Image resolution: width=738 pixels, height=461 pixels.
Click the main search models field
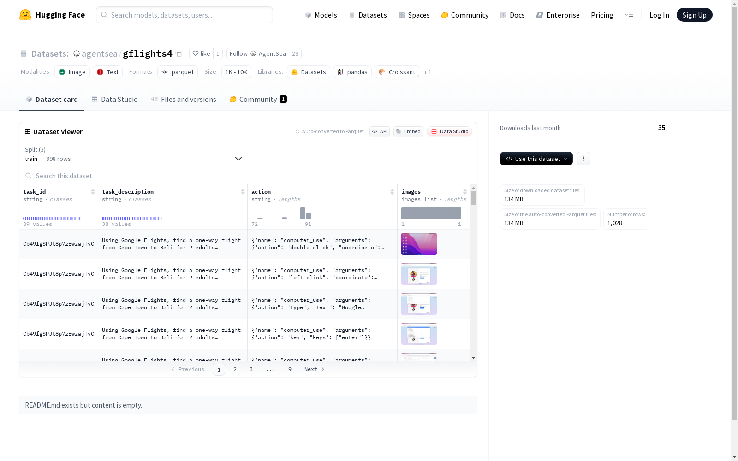tap(184, 15)
